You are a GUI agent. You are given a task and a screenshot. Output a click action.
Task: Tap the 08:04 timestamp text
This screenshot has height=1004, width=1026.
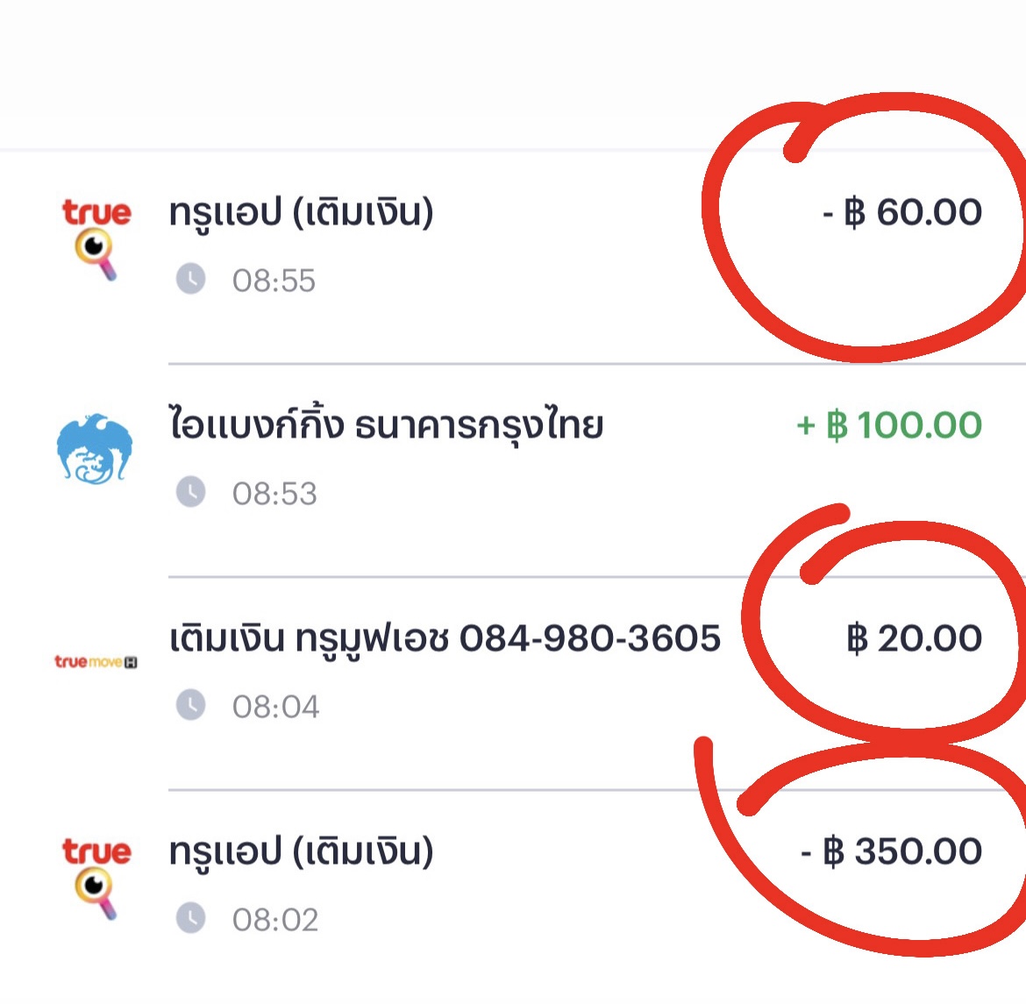pos(276,707)
